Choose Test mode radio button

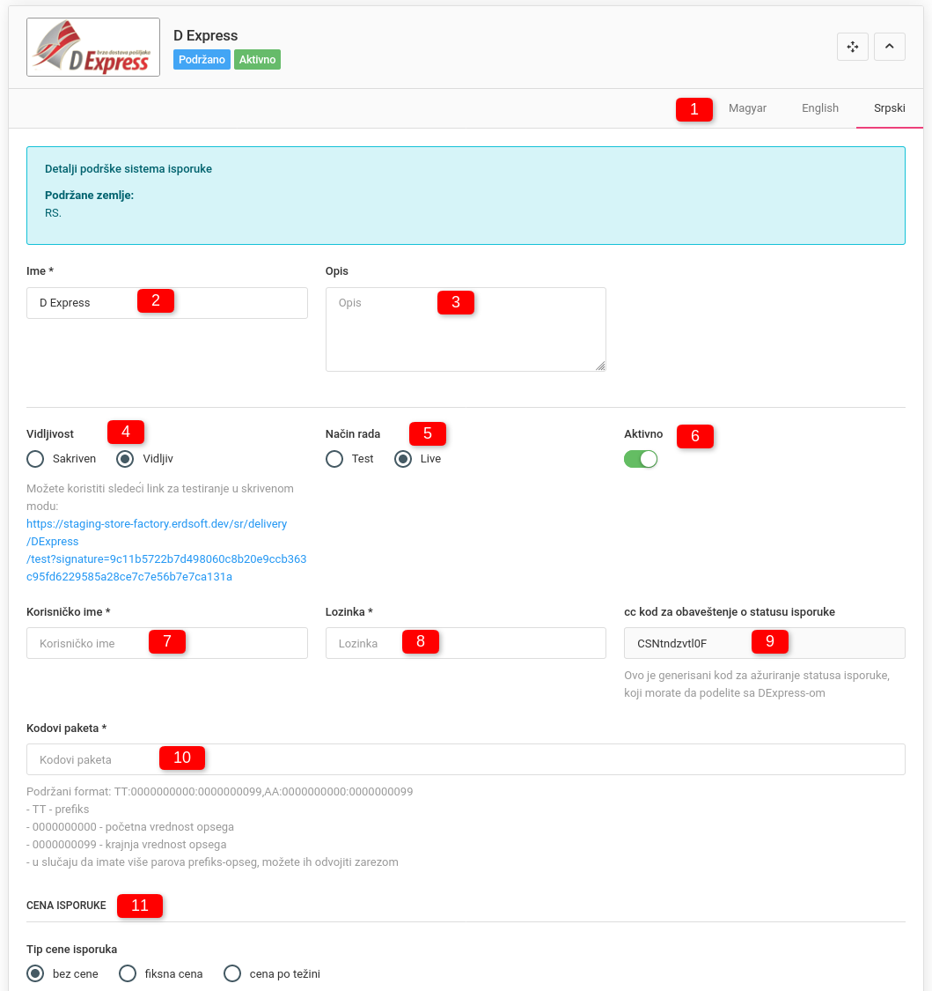334,459
